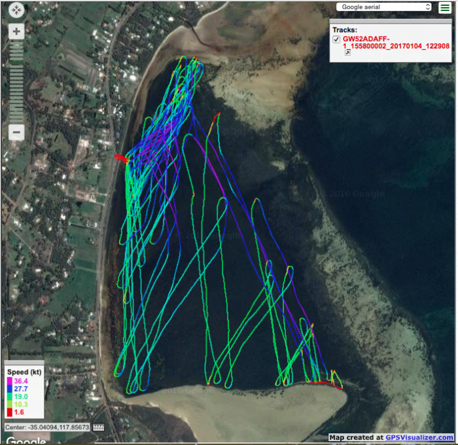Click the teal 19.0 kt speed swatch
This screenshot has width=458, height=445.
[10, 397]
